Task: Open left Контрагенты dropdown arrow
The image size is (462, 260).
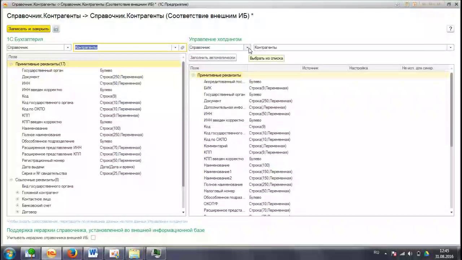Action: pos(175,47)
